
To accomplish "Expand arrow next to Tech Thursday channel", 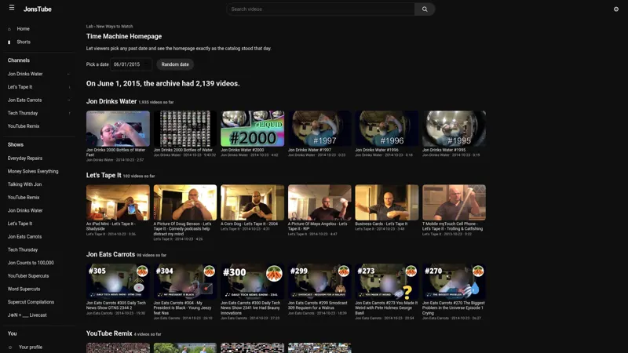I will click(x=69, y=113).
